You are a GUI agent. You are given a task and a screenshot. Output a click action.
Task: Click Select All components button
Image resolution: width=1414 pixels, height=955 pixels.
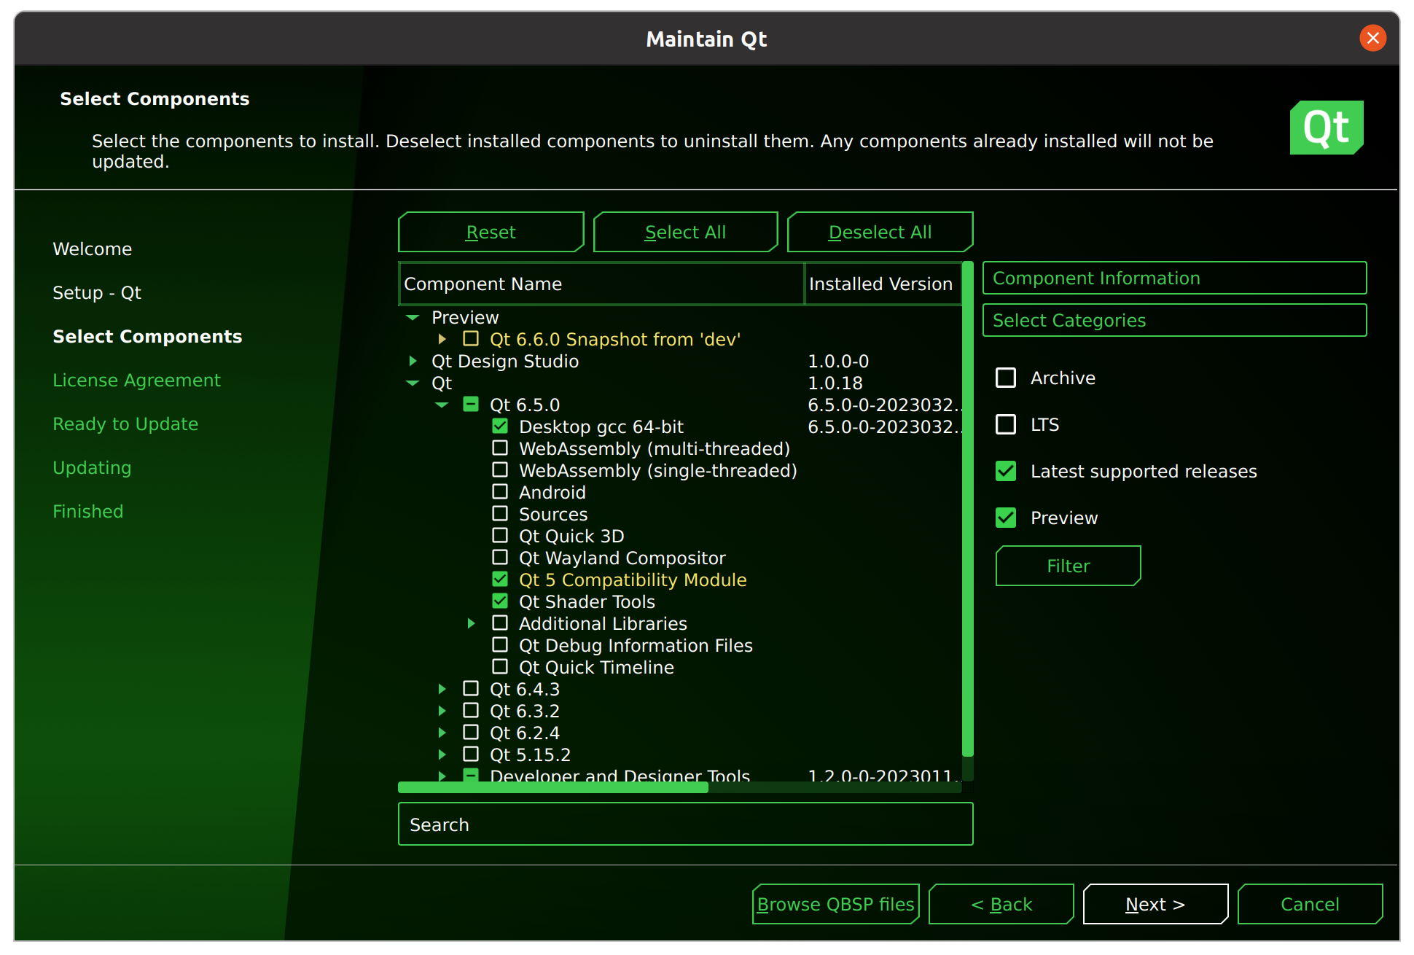click(x=685, y=232)
